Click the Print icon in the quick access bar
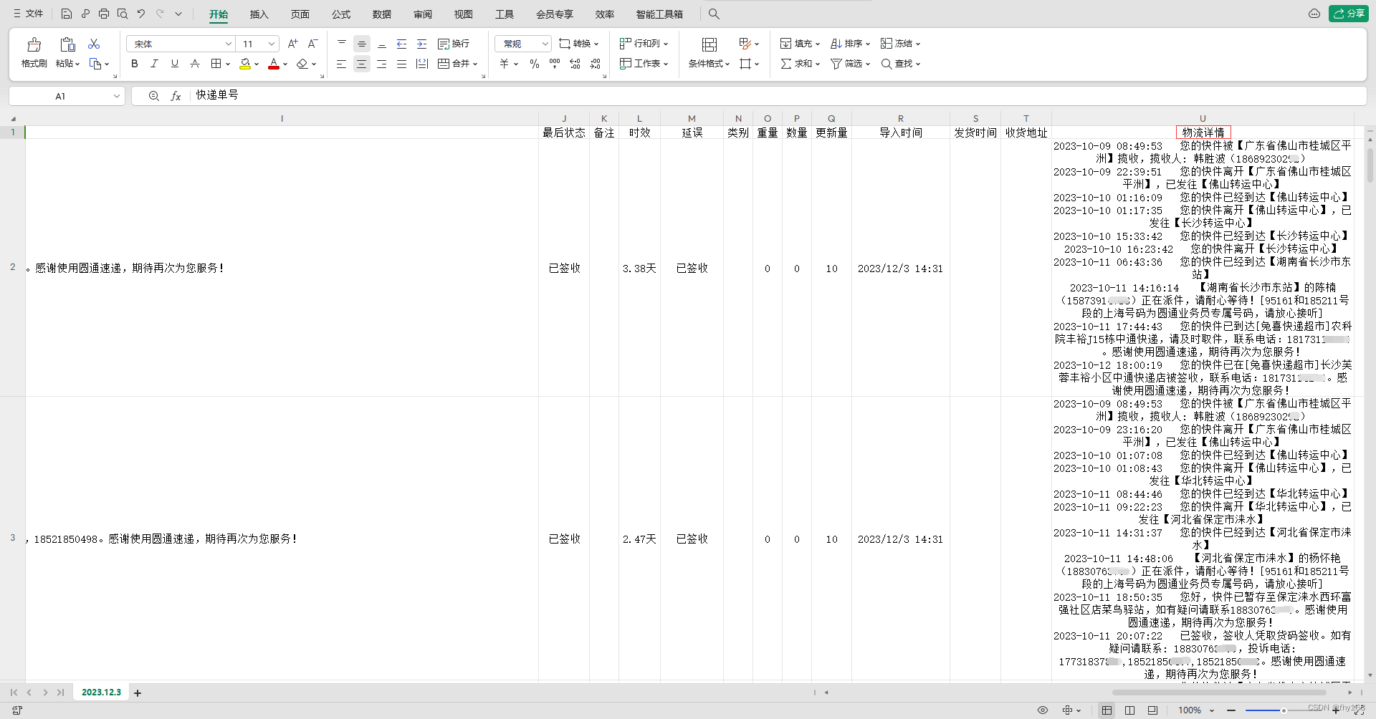Image resolution: width=1376 pixels, height=719 pixels. tap(104, 14)
